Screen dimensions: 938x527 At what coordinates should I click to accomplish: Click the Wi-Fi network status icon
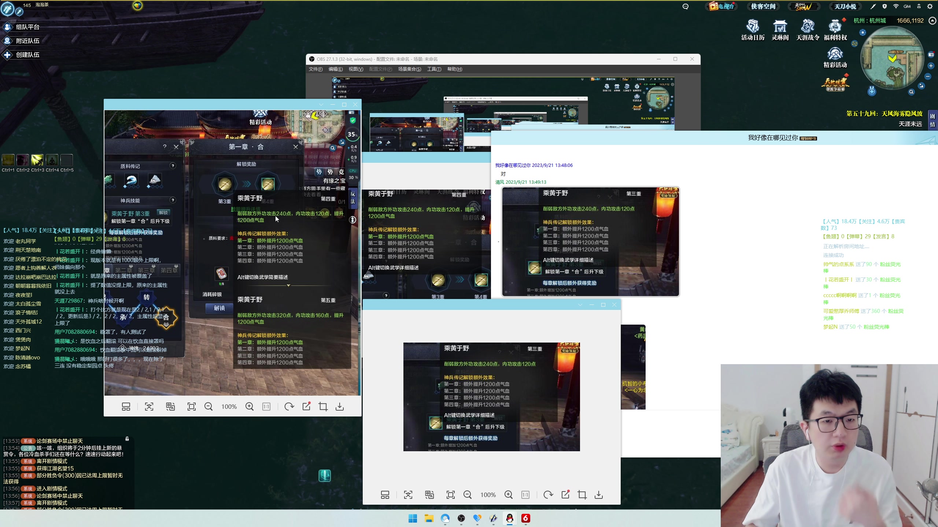(896, 6)
